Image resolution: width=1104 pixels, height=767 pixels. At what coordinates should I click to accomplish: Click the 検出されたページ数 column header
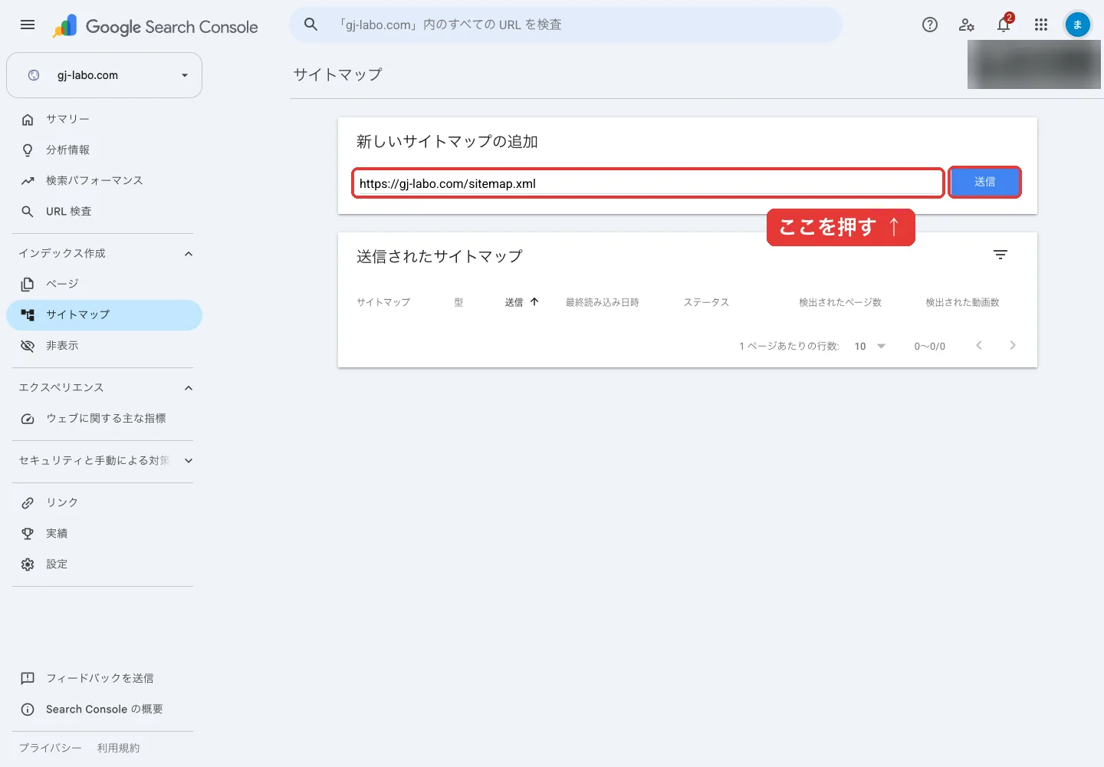840,302
